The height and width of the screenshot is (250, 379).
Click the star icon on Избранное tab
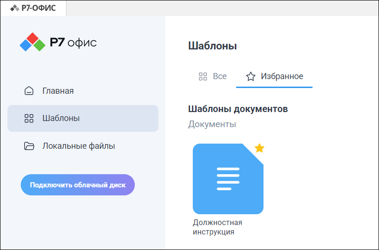click(x=251, y=76)
